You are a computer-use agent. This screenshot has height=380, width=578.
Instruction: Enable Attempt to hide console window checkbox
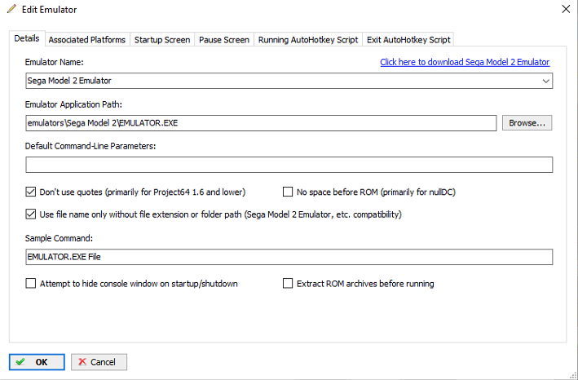click(x=31, y=284)
